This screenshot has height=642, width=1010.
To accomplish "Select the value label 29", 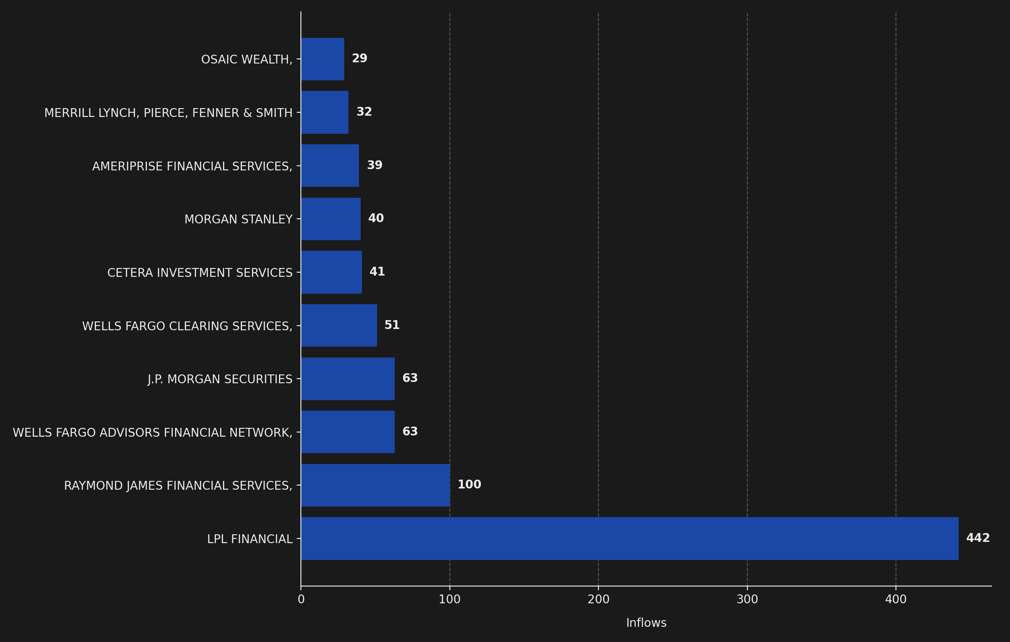I will pyautogui.click(x=359, y=58).
